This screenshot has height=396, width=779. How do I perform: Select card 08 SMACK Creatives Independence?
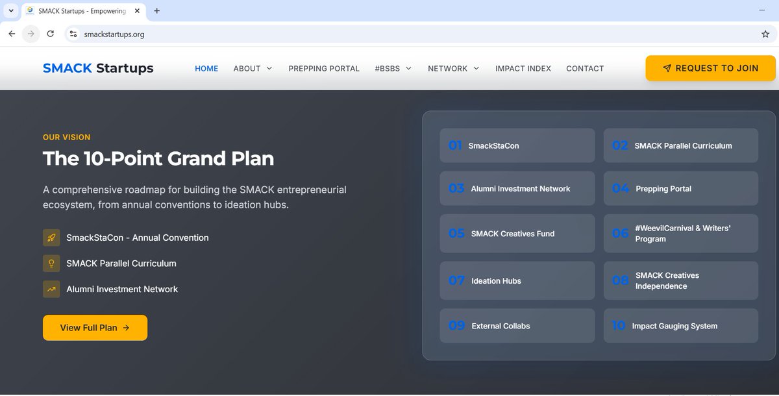pyautogui.click(x=681, y=280)
